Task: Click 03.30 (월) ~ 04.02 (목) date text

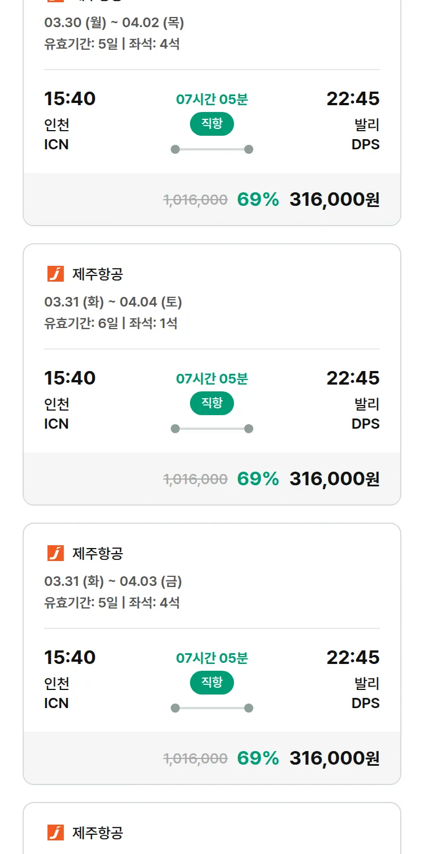Action: (114, 23)
